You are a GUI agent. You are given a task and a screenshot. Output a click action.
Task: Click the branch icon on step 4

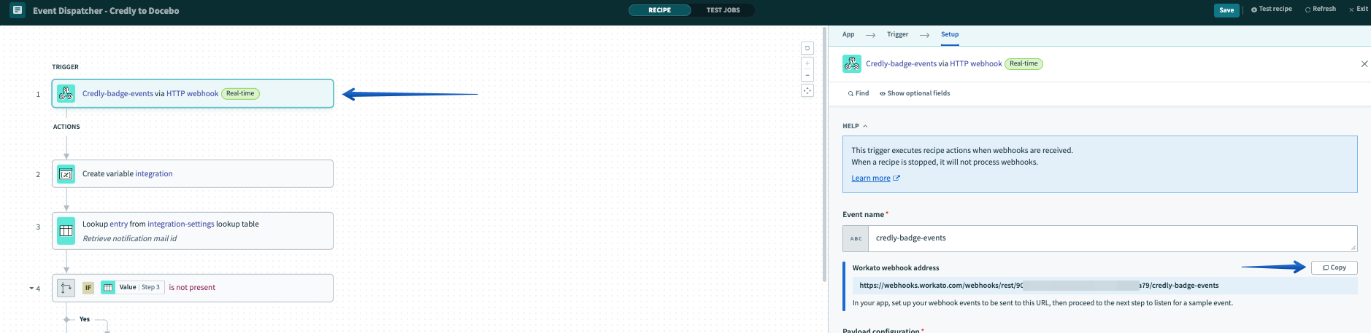coord(66,288)
